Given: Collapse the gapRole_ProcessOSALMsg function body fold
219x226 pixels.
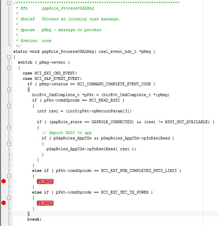Looking at the screenshot, I should coord(9,57).
